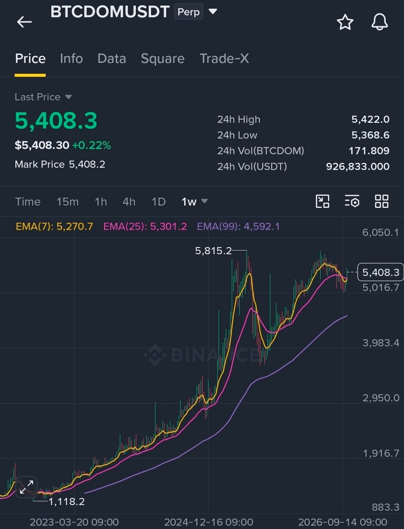Open price alerts via the bell icon
Image resolution: width=404 pixels, height=529 pixels.
(x=379, y=22)
